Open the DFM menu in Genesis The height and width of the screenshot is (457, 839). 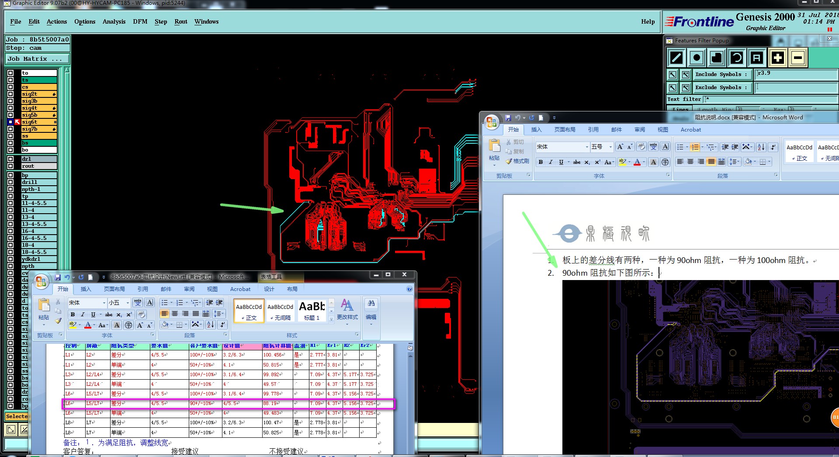140,21
